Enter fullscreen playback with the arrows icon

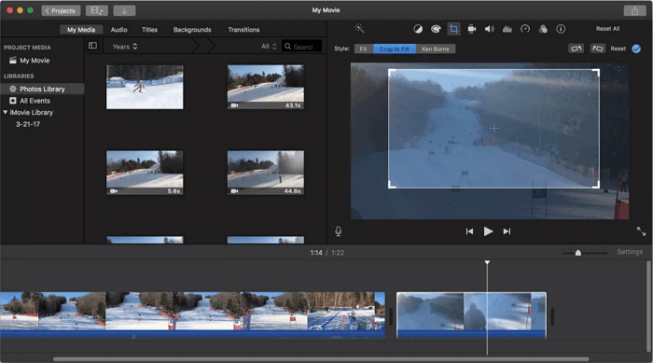point(642,231)
